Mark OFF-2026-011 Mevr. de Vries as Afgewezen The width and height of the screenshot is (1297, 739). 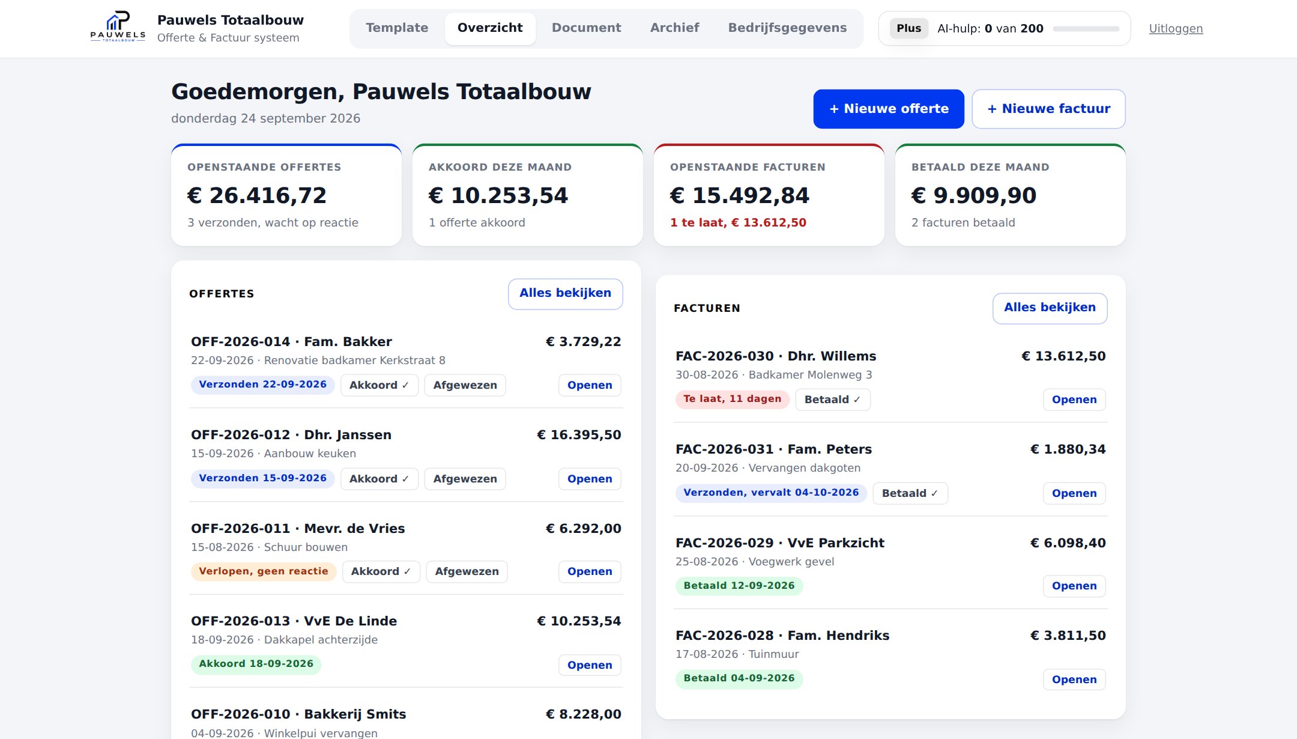pyautogui.click(x=467, y=571)
